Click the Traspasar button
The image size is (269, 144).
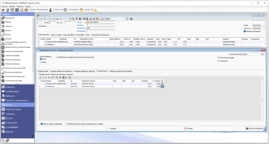coord(112,129)
